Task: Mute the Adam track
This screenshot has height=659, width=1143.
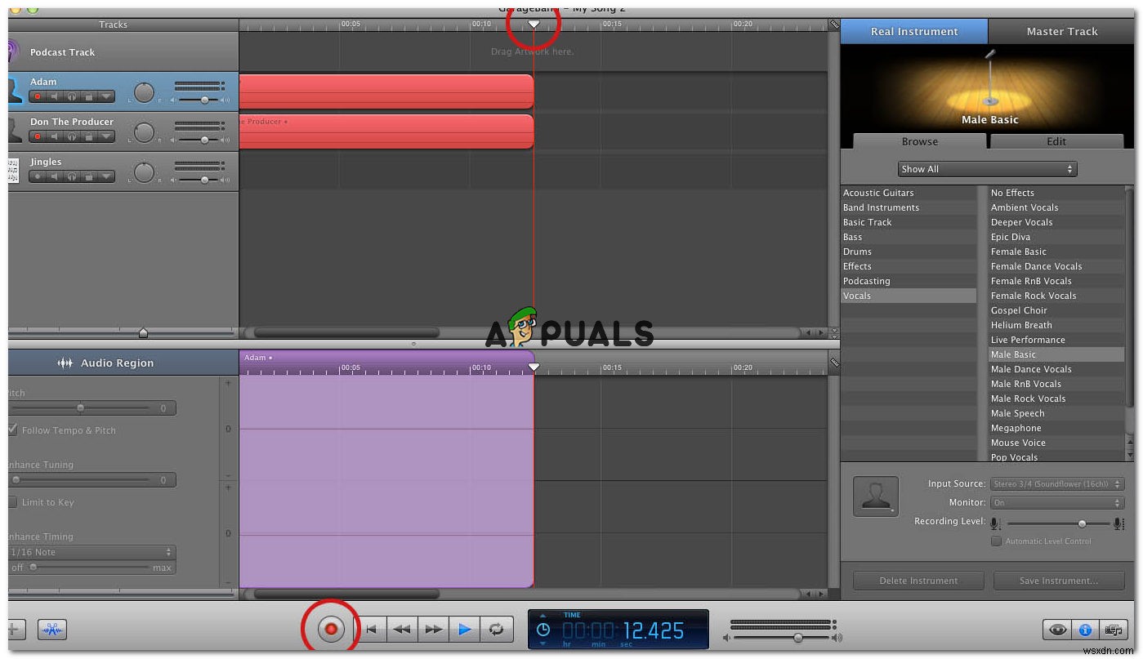Action: pyautogui.click(x=54, y=96)
